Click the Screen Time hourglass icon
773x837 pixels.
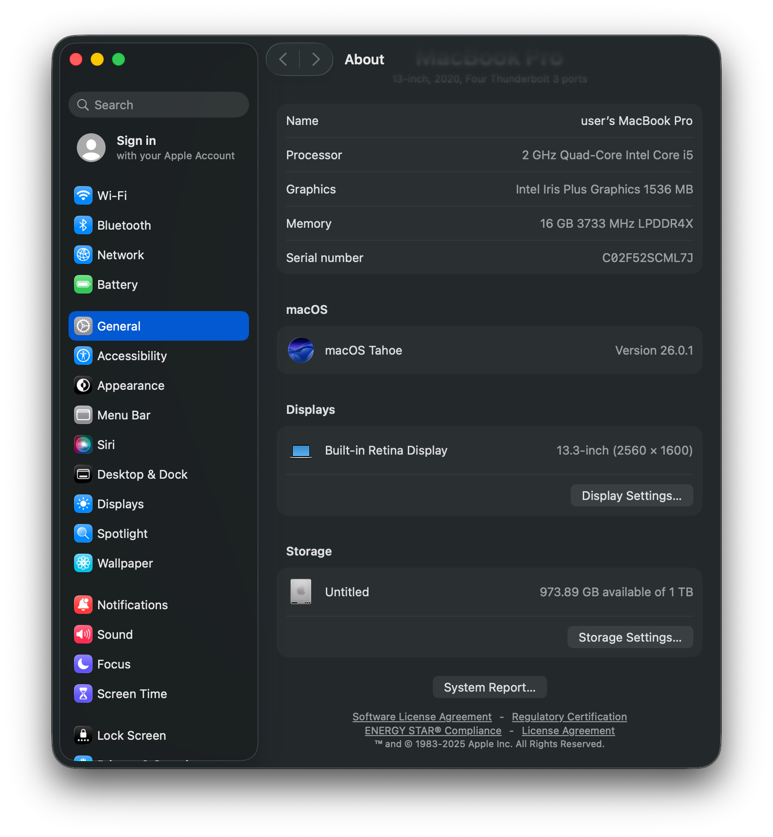(x=83, y=693)
